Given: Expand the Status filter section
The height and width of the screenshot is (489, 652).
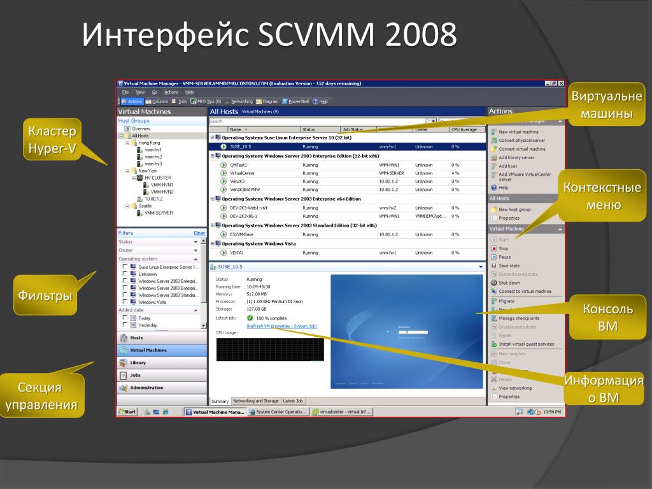Looking at the screenshot, I should pos(195,242).
